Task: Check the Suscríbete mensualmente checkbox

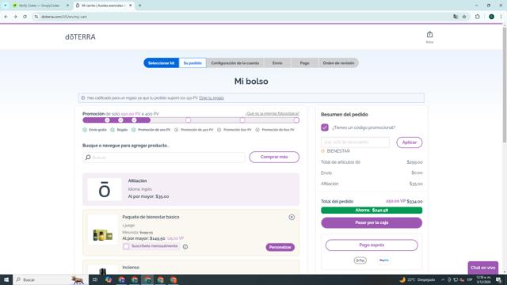Action: coord(126,246)
